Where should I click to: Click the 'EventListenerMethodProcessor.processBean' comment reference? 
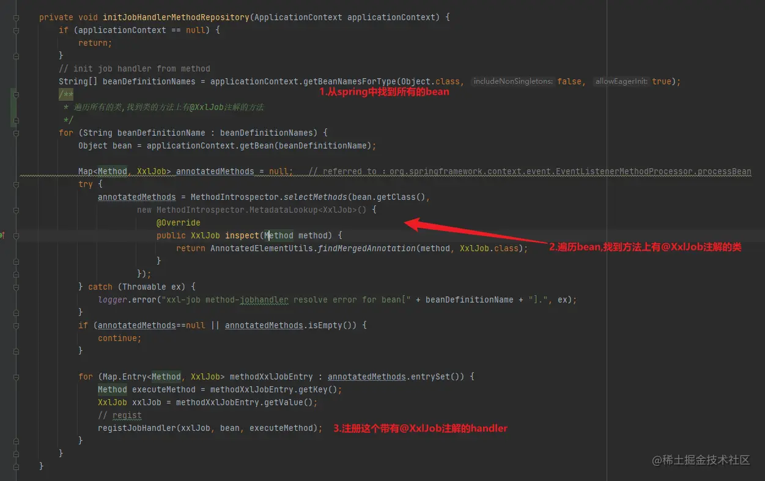(x=653, y=171)
